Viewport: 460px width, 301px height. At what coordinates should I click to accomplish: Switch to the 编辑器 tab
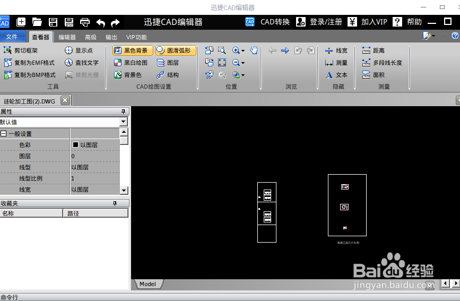tap(67, 37)
